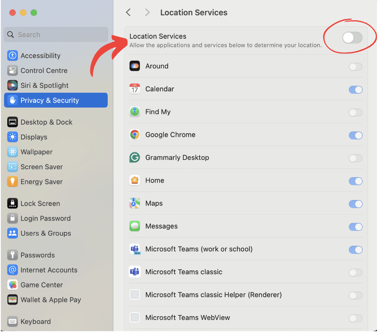Toggle location for Microsoft Teams classic Helper (Renderer)
Viewport: 379px width, 332px height.
pyautogui.click(x=356, y=295)
